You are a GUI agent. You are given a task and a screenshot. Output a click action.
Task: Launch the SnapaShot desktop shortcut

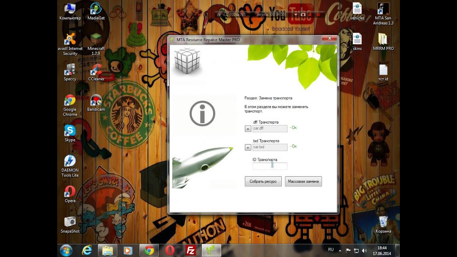point(70,225)
